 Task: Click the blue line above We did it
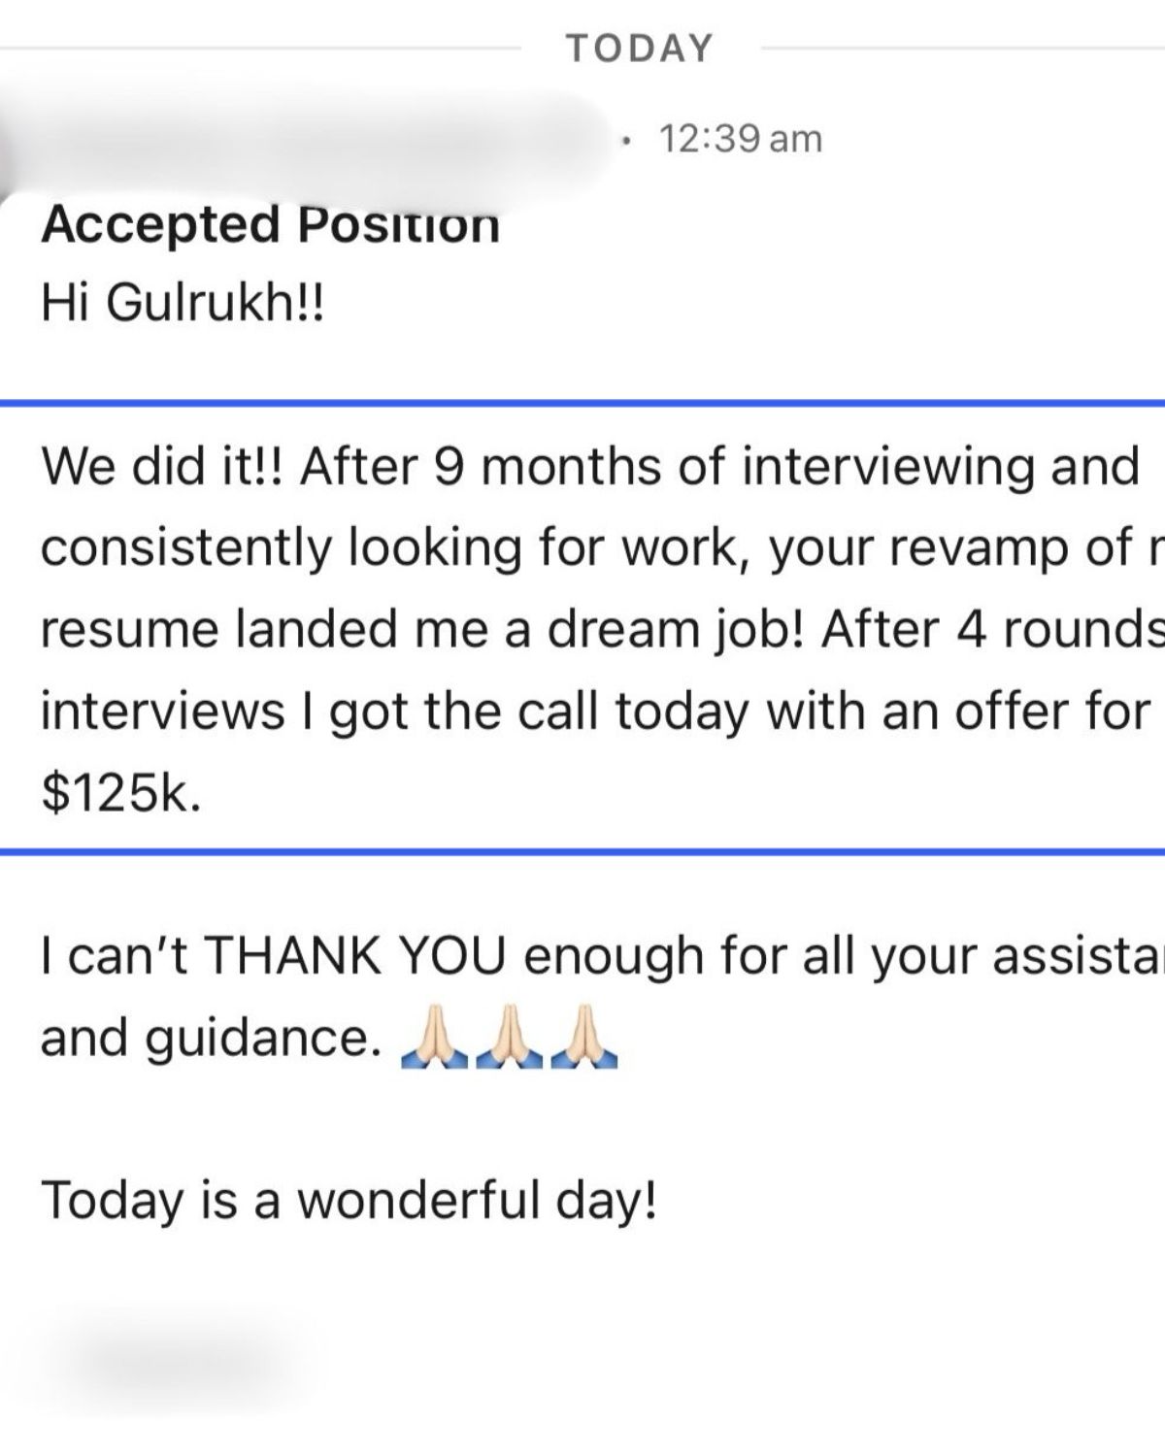(582, 402)
